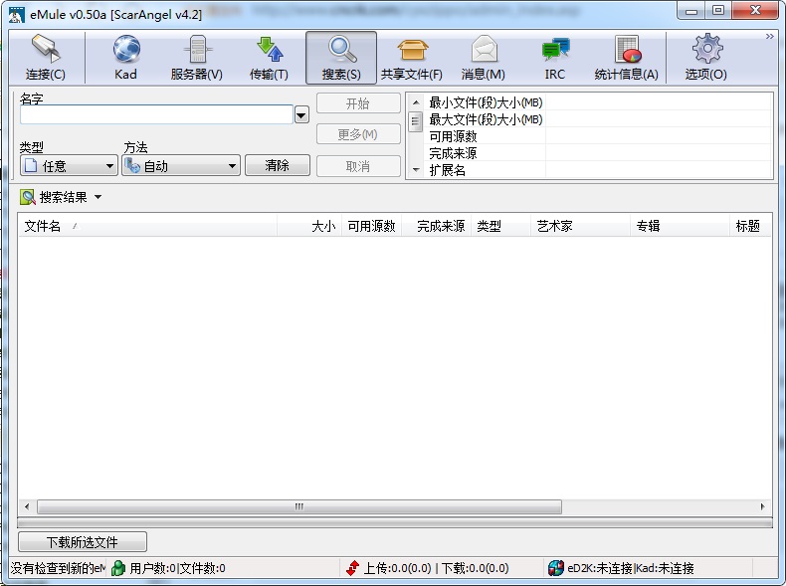The image size is (786, 586).
Task: Sort by the 艺术家 artist column header
Action: click(x=580, y=226)
